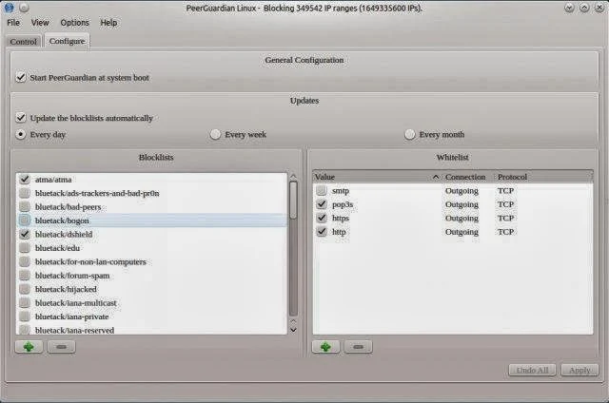Open the Options menu
This screenshot has width=609, height=403.
tap(74, 23)
